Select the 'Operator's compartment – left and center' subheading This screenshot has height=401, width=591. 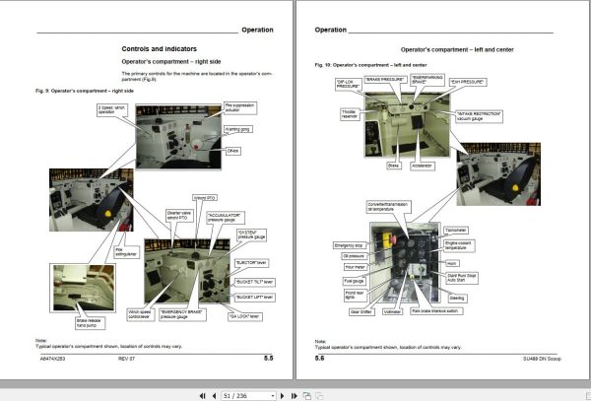(x=457, y=49)
